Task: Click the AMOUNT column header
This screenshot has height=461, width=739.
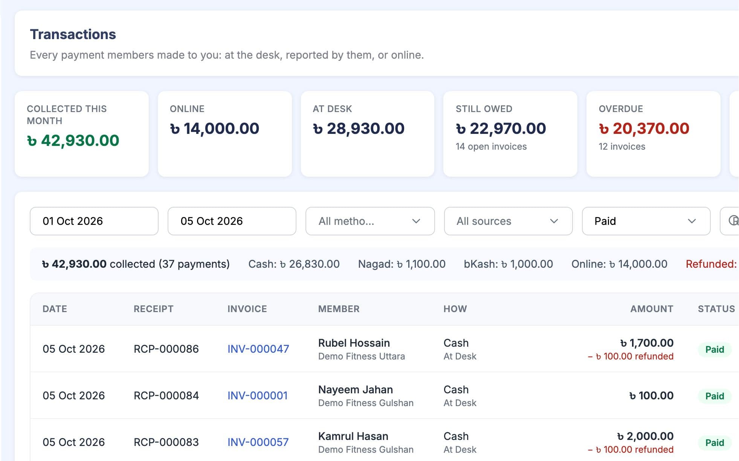Action: point(652,309)
